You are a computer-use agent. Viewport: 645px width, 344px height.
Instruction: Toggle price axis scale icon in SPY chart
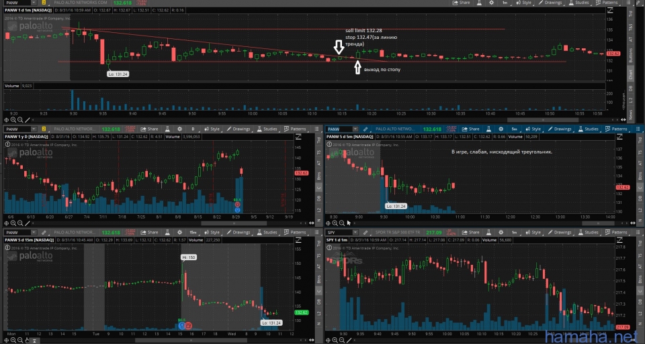coord(619,240)
